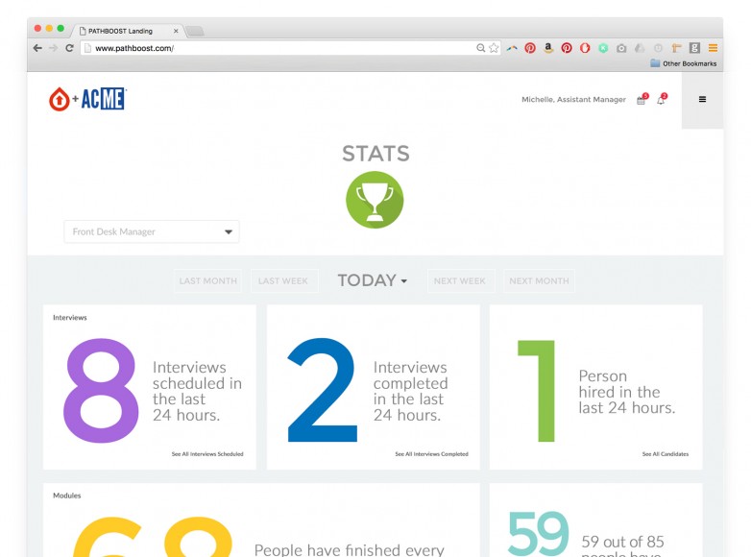Click the Pathboost ACME logo
The image size is (751, 557).
click(87, 99)
